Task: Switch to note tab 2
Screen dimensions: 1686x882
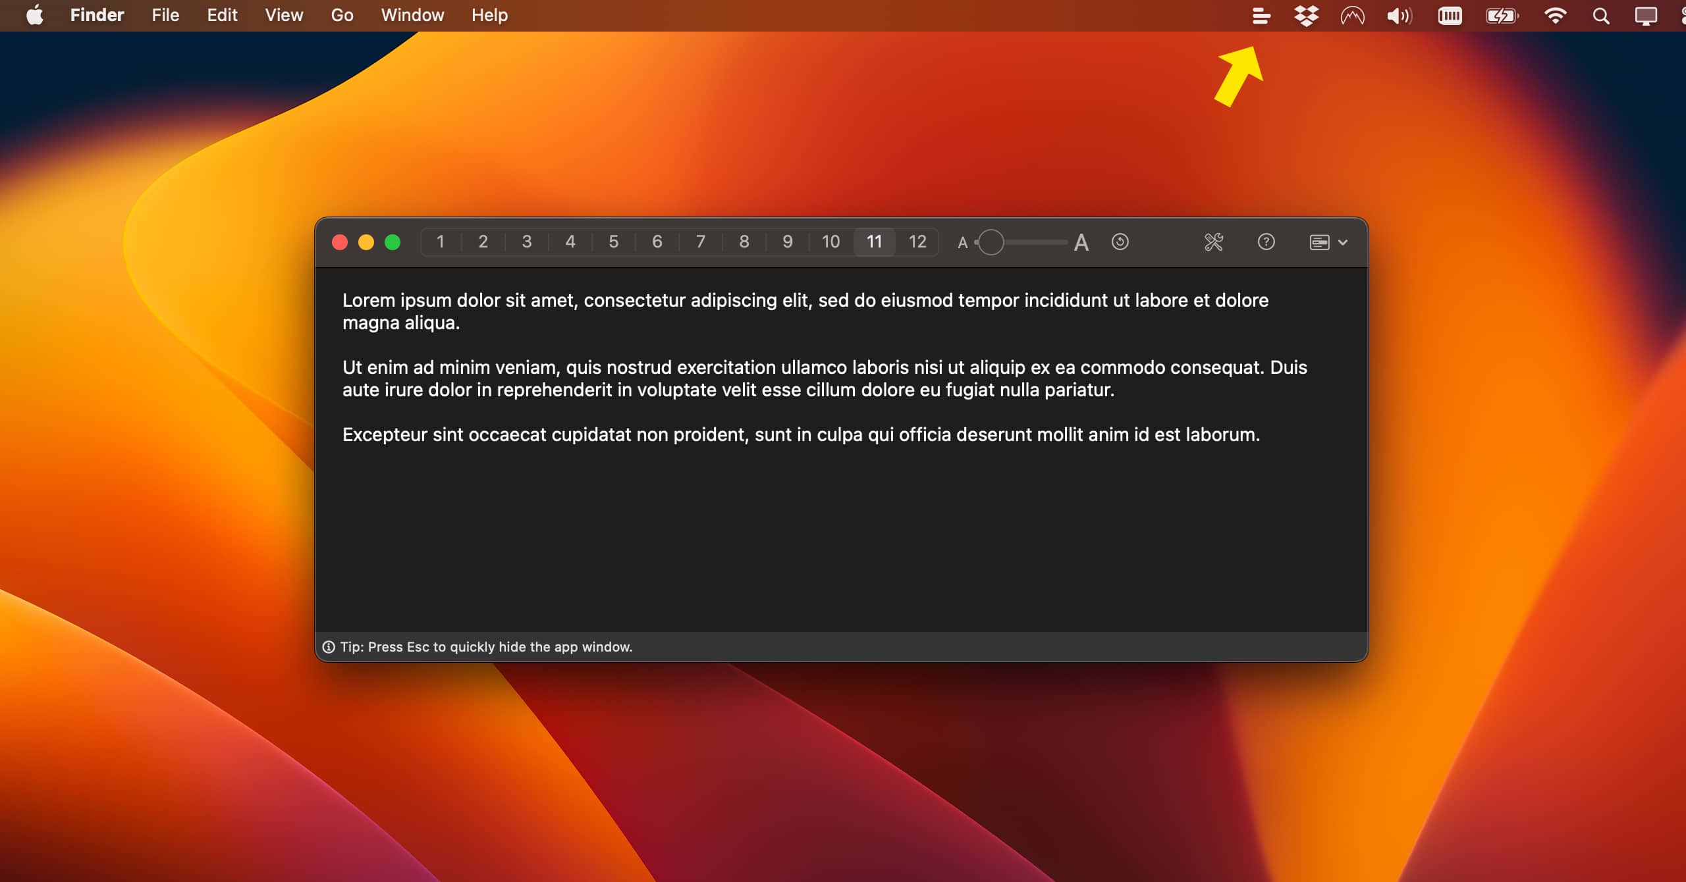Action: [x=483, y=242]
